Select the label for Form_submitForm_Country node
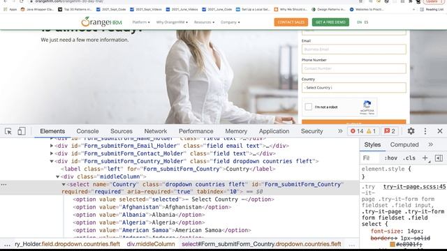The height and width of the screenshot is (251, 447). (x=168, y=169)
